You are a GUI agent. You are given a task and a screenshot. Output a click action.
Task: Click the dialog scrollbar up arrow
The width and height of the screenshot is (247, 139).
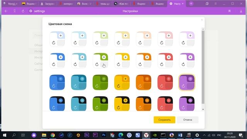point(203,29)
